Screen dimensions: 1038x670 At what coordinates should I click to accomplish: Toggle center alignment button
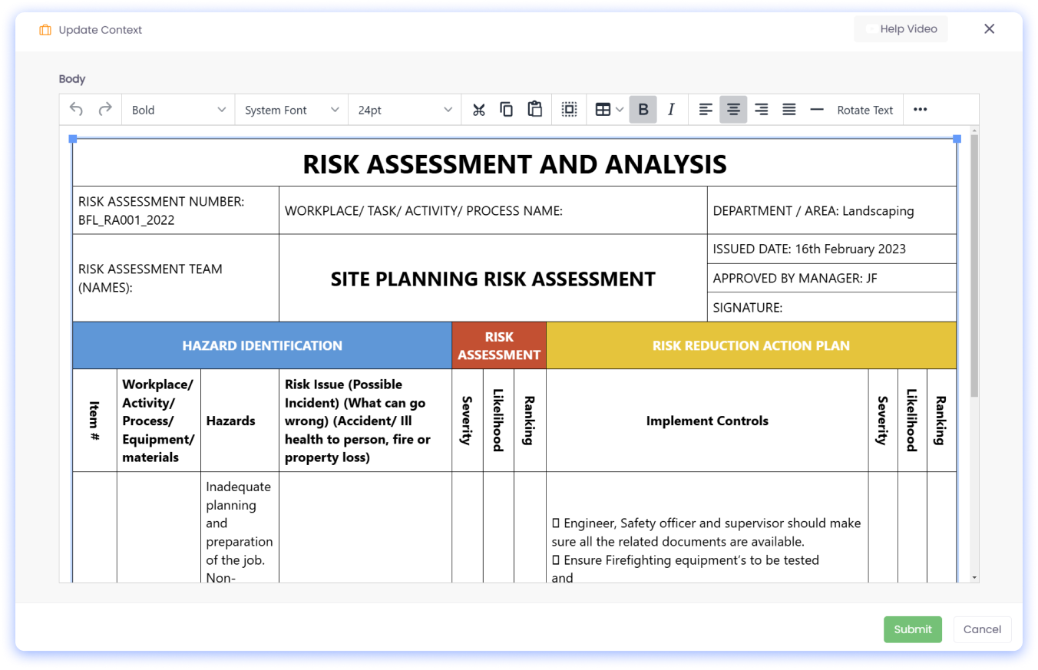[733, 110]
